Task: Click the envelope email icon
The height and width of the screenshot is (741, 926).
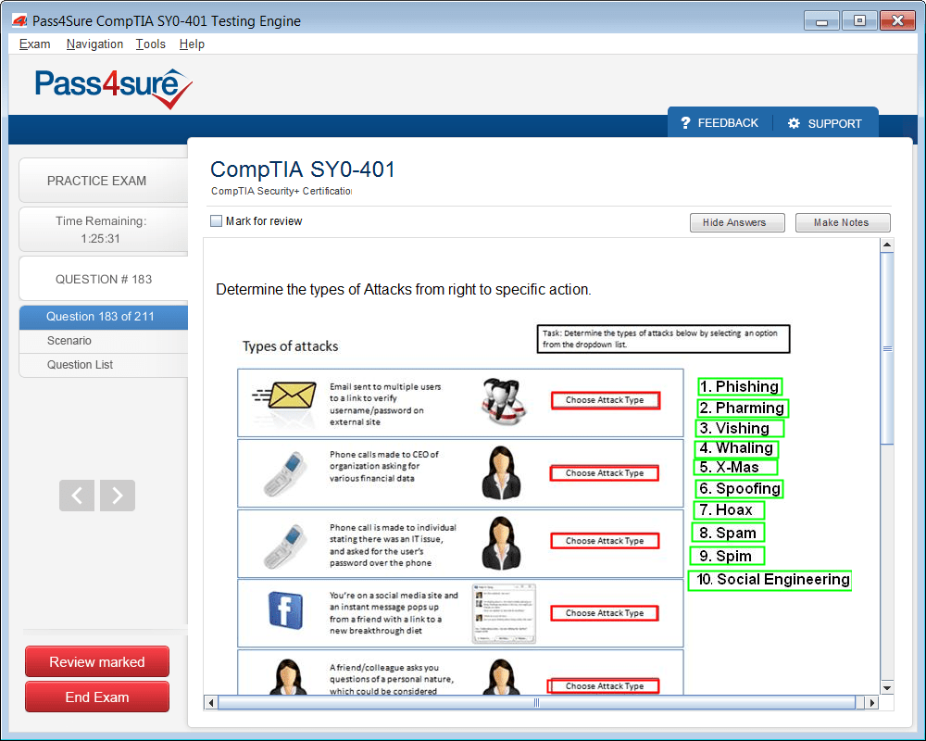Action: click(284, 396)
